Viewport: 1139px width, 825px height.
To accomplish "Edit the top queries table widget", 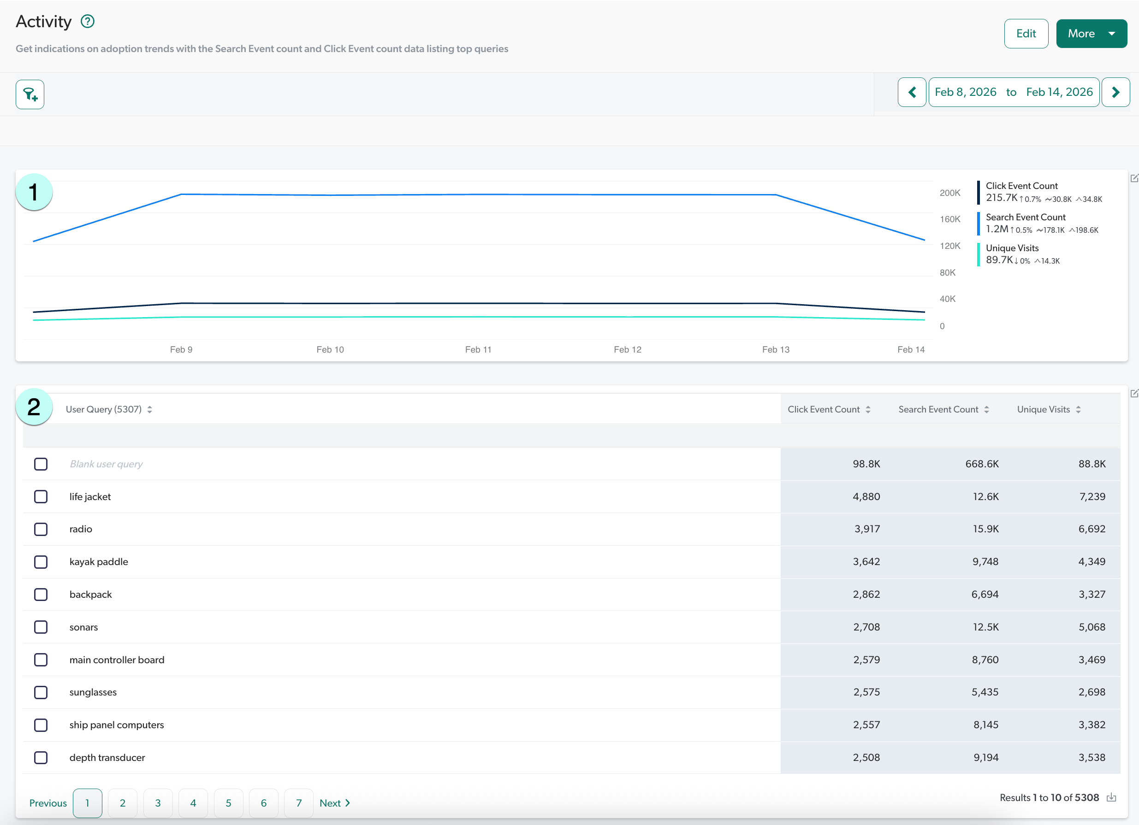I will click(1134, 394).
